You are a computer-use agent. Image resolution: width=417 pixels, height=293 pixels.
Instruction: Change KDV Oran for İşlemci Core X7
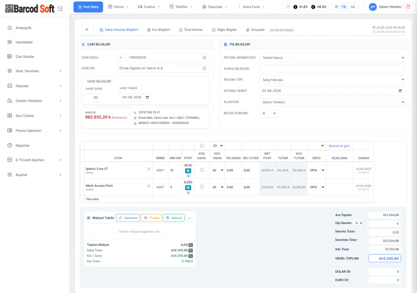pos(218,170)
